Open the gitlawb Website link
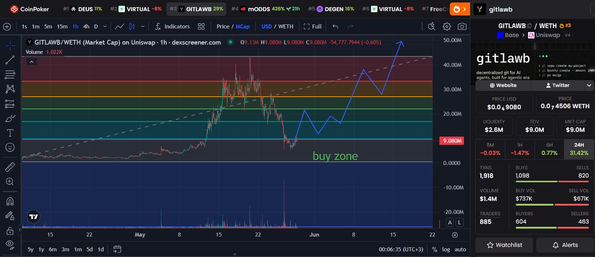The width and height of the screenshot is (595, 257). point(503,85)
